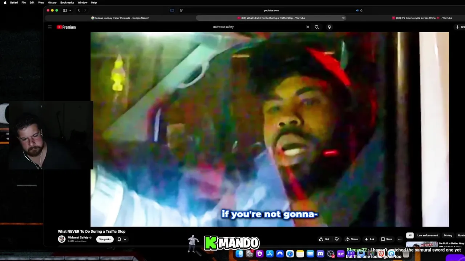Click the video player to pause playback
This screenshot has height=261, width=465.
point(270,129)
